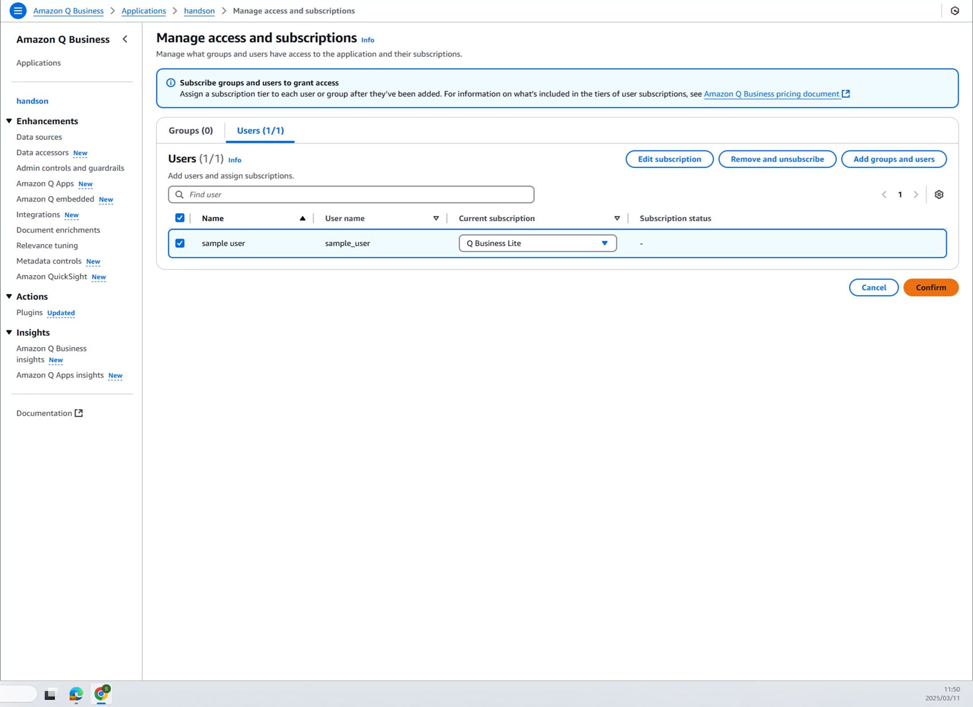Focus the Find user search field

[x=351, y=194]
